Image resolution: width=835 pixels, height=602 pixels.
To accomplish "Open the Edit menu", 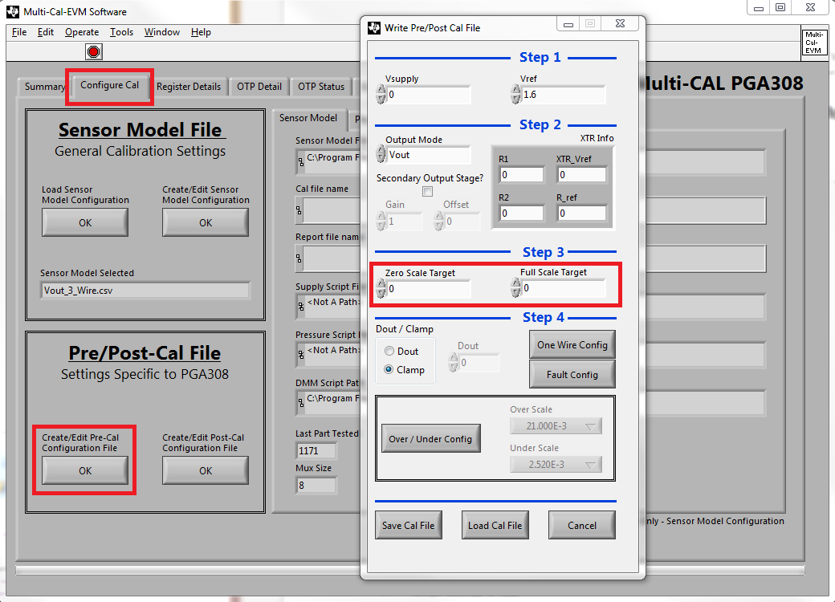I will [45, 32].
